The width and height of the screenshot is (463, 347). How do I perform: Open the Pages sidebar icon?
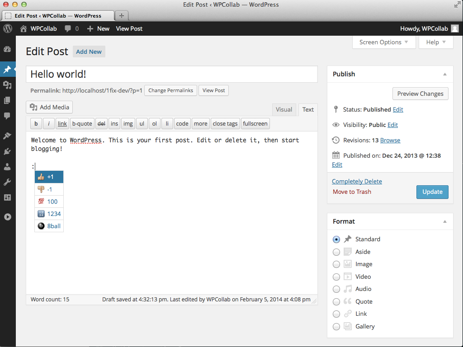click(7, 100)
